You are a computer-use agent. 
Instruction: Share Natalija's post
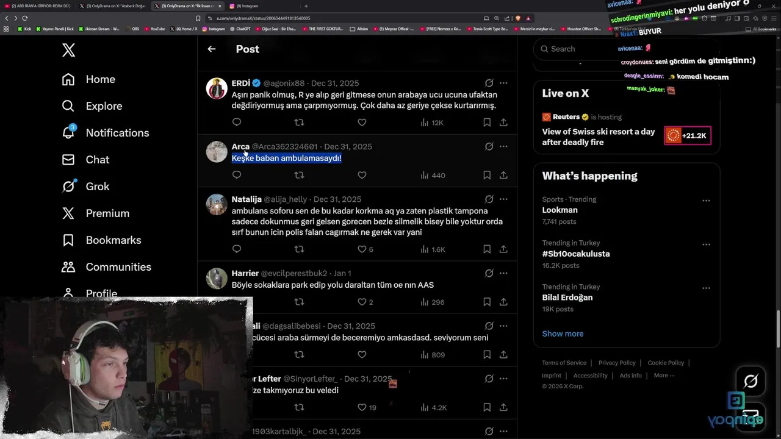click(x=503, y=249)
